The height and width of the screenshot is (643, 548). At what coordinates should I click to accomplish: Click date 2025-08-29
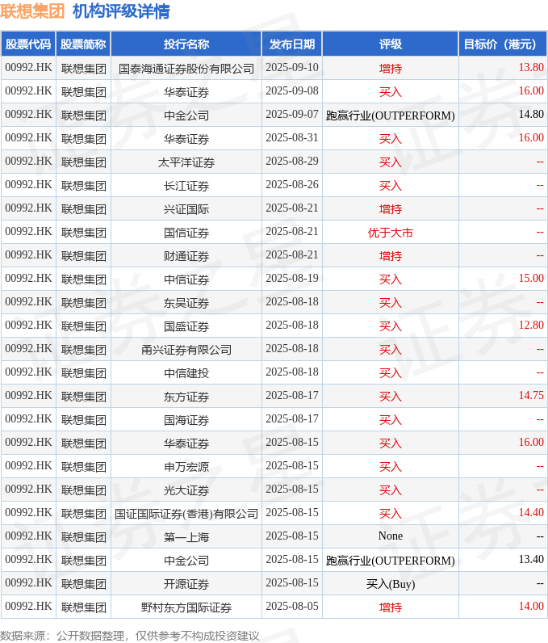pyautogui.click(x=292, y=161)
